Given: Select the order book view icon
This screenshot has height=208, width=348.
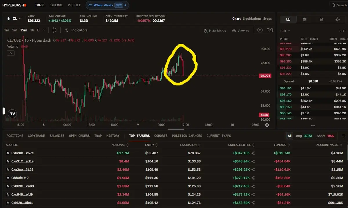Looking at the screenshot, I should pos(288,19).
